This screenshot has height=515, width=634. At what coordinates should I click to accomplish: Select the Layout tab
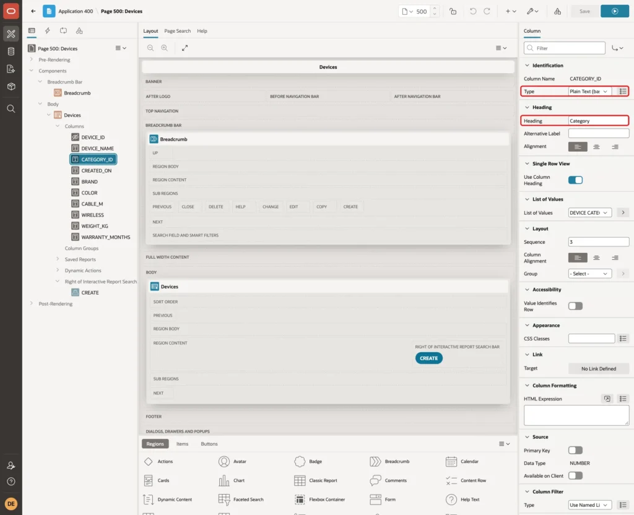150,31
